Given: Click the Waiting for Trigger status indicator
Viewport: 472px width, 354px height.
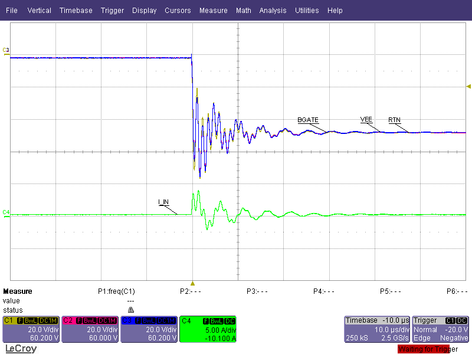Looking at the screenshot, I should (424, 349).
